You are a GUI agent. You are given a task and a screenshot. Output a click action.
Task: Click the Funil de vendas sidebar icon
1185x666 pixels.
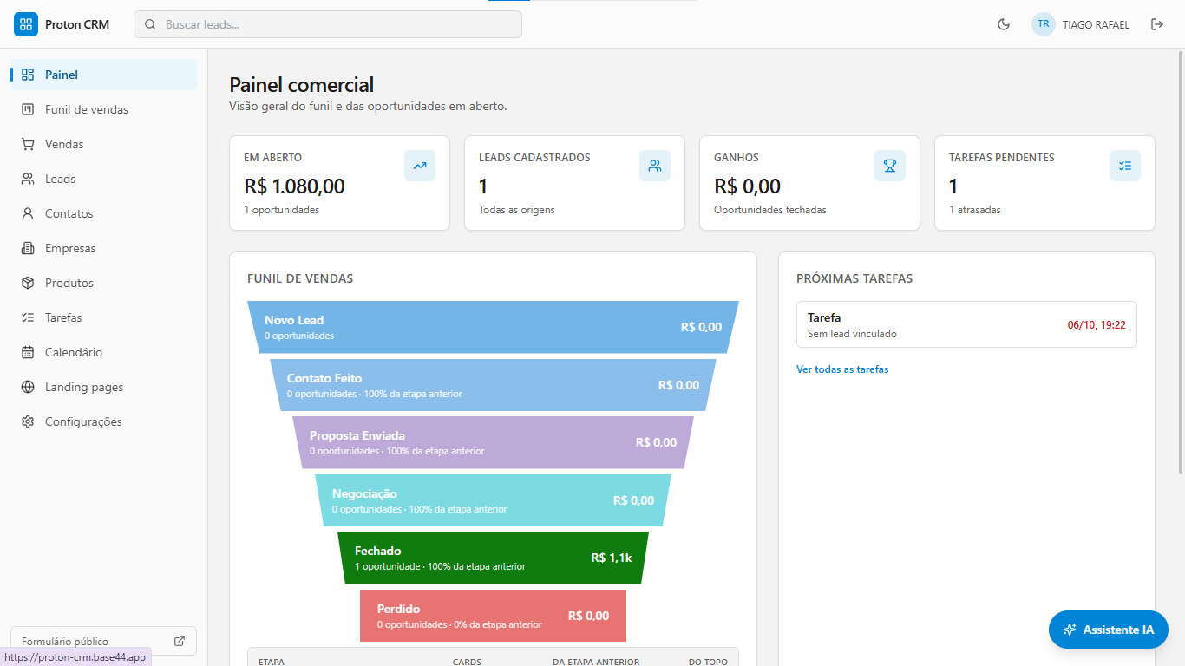click(28, 109)
